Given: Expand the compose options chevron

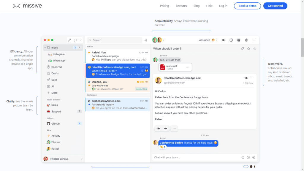Looking at the screenshot, I should tap(81, 40).
